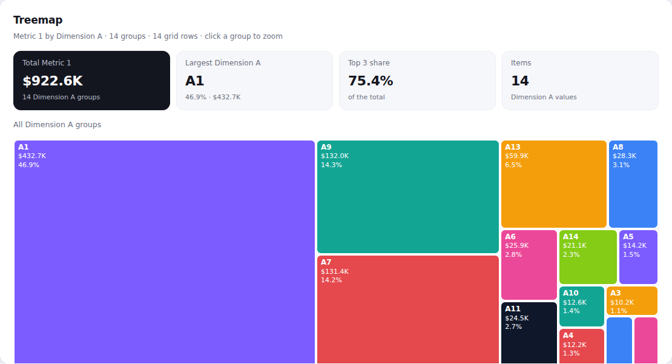Click the unlabeled blue tile below A3
This screenshot has height=364, width=672.
(619, 341)
